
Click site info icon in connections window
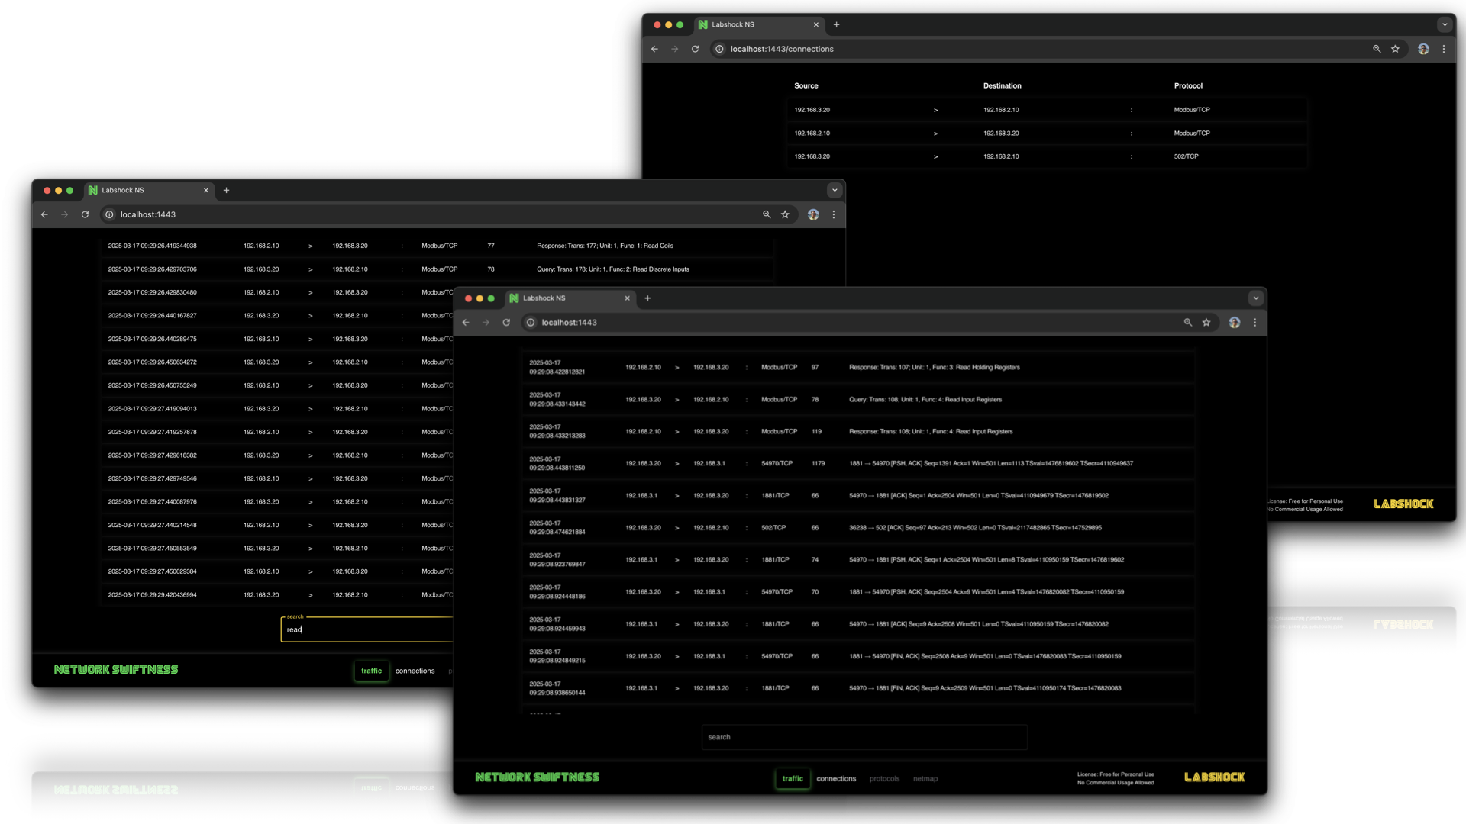719,49
